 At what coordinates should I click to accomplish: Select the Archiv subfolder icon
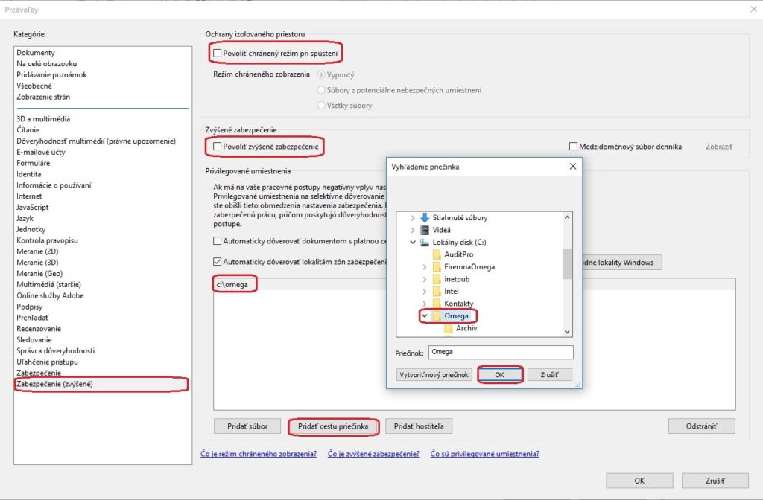pos(449,328)
